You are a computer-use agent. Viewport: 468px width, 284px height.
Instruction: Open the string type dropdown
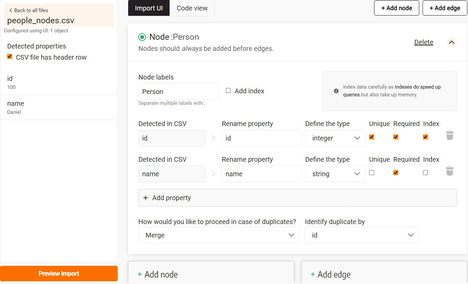[x=335, y=174]
